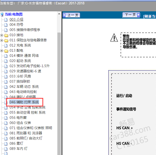156x155 pixels.
Task: Click the 010 接地 folder icon
Action: [x=6, y=35]
